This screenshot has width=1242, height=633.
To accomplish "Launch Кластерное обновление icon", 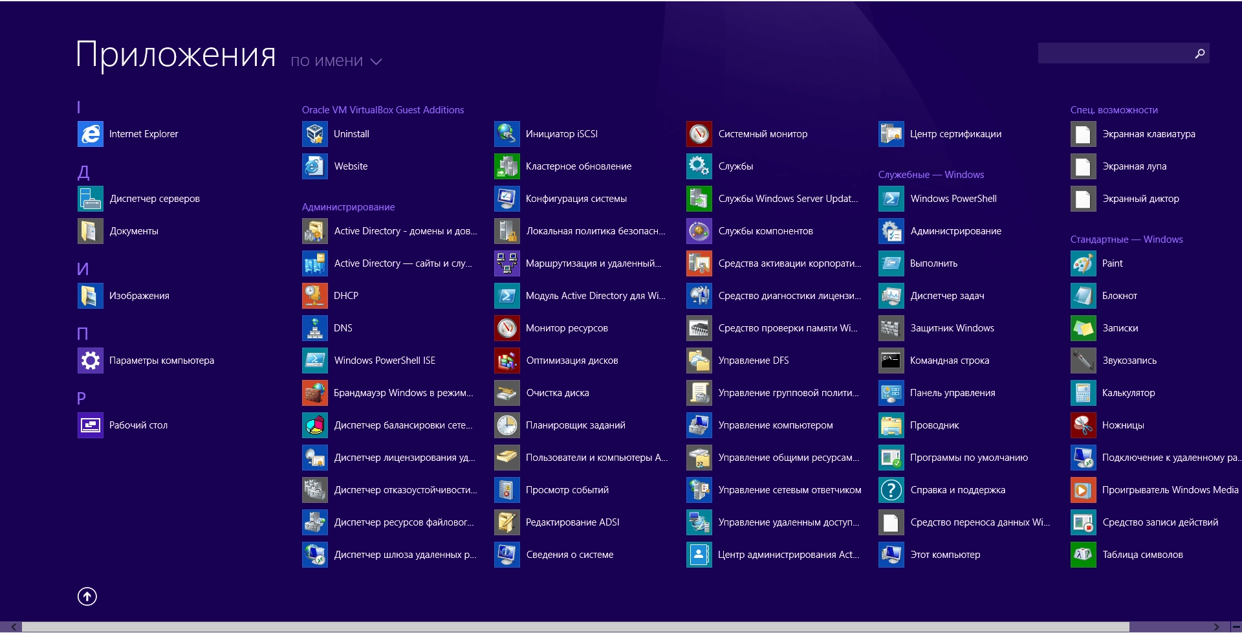I will pos(507,166).
